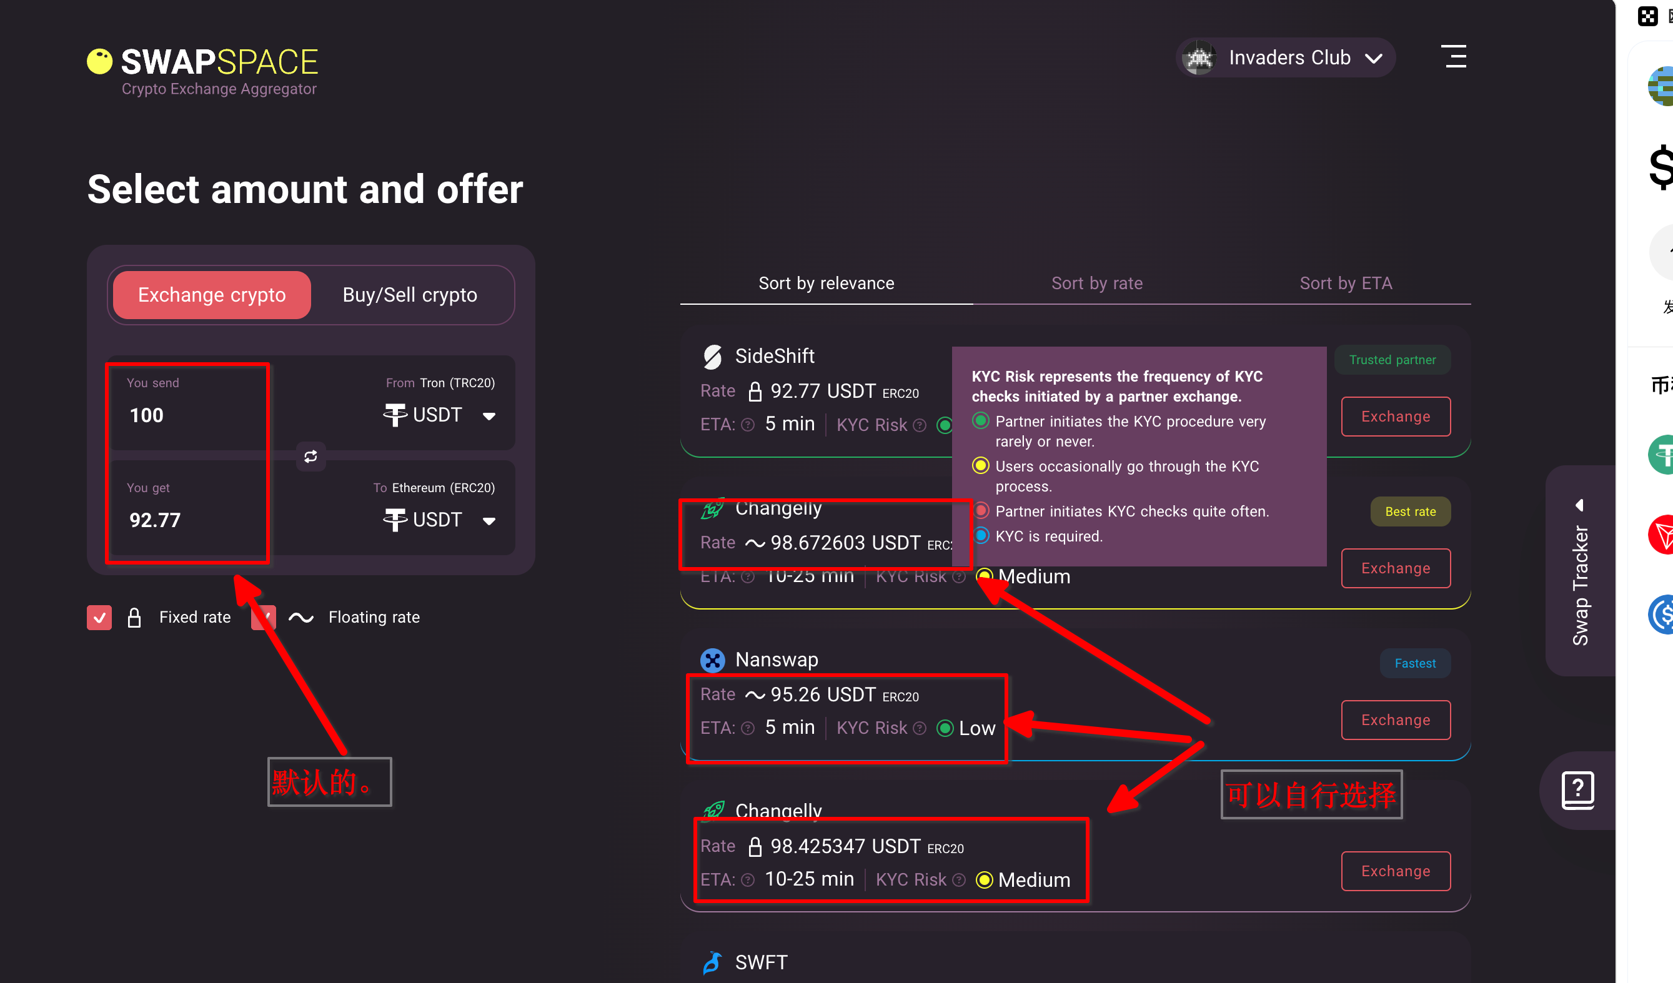
Task: Switch to Sort by ETA tab
Action: click(1345, 284)
